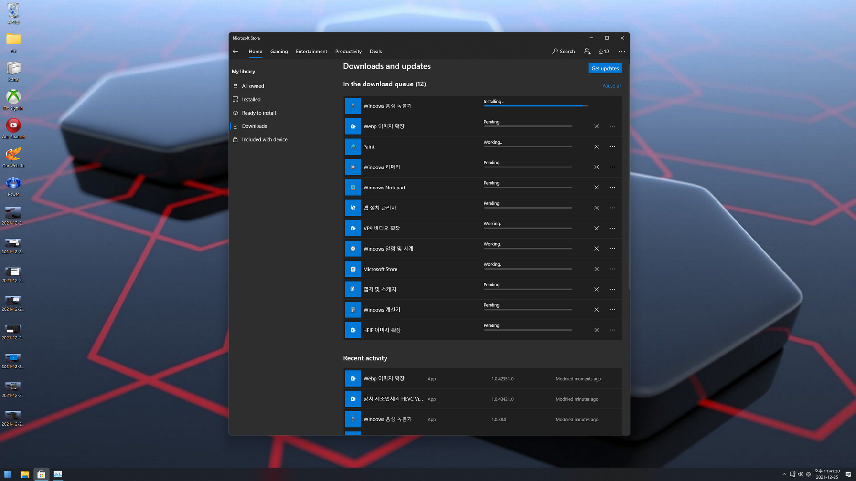Cancel the Windows 카메라 download
This screenshot has width=856, height=481.
596,167
